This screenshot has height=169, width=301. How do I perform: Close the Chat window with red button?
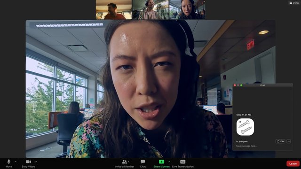235,85
